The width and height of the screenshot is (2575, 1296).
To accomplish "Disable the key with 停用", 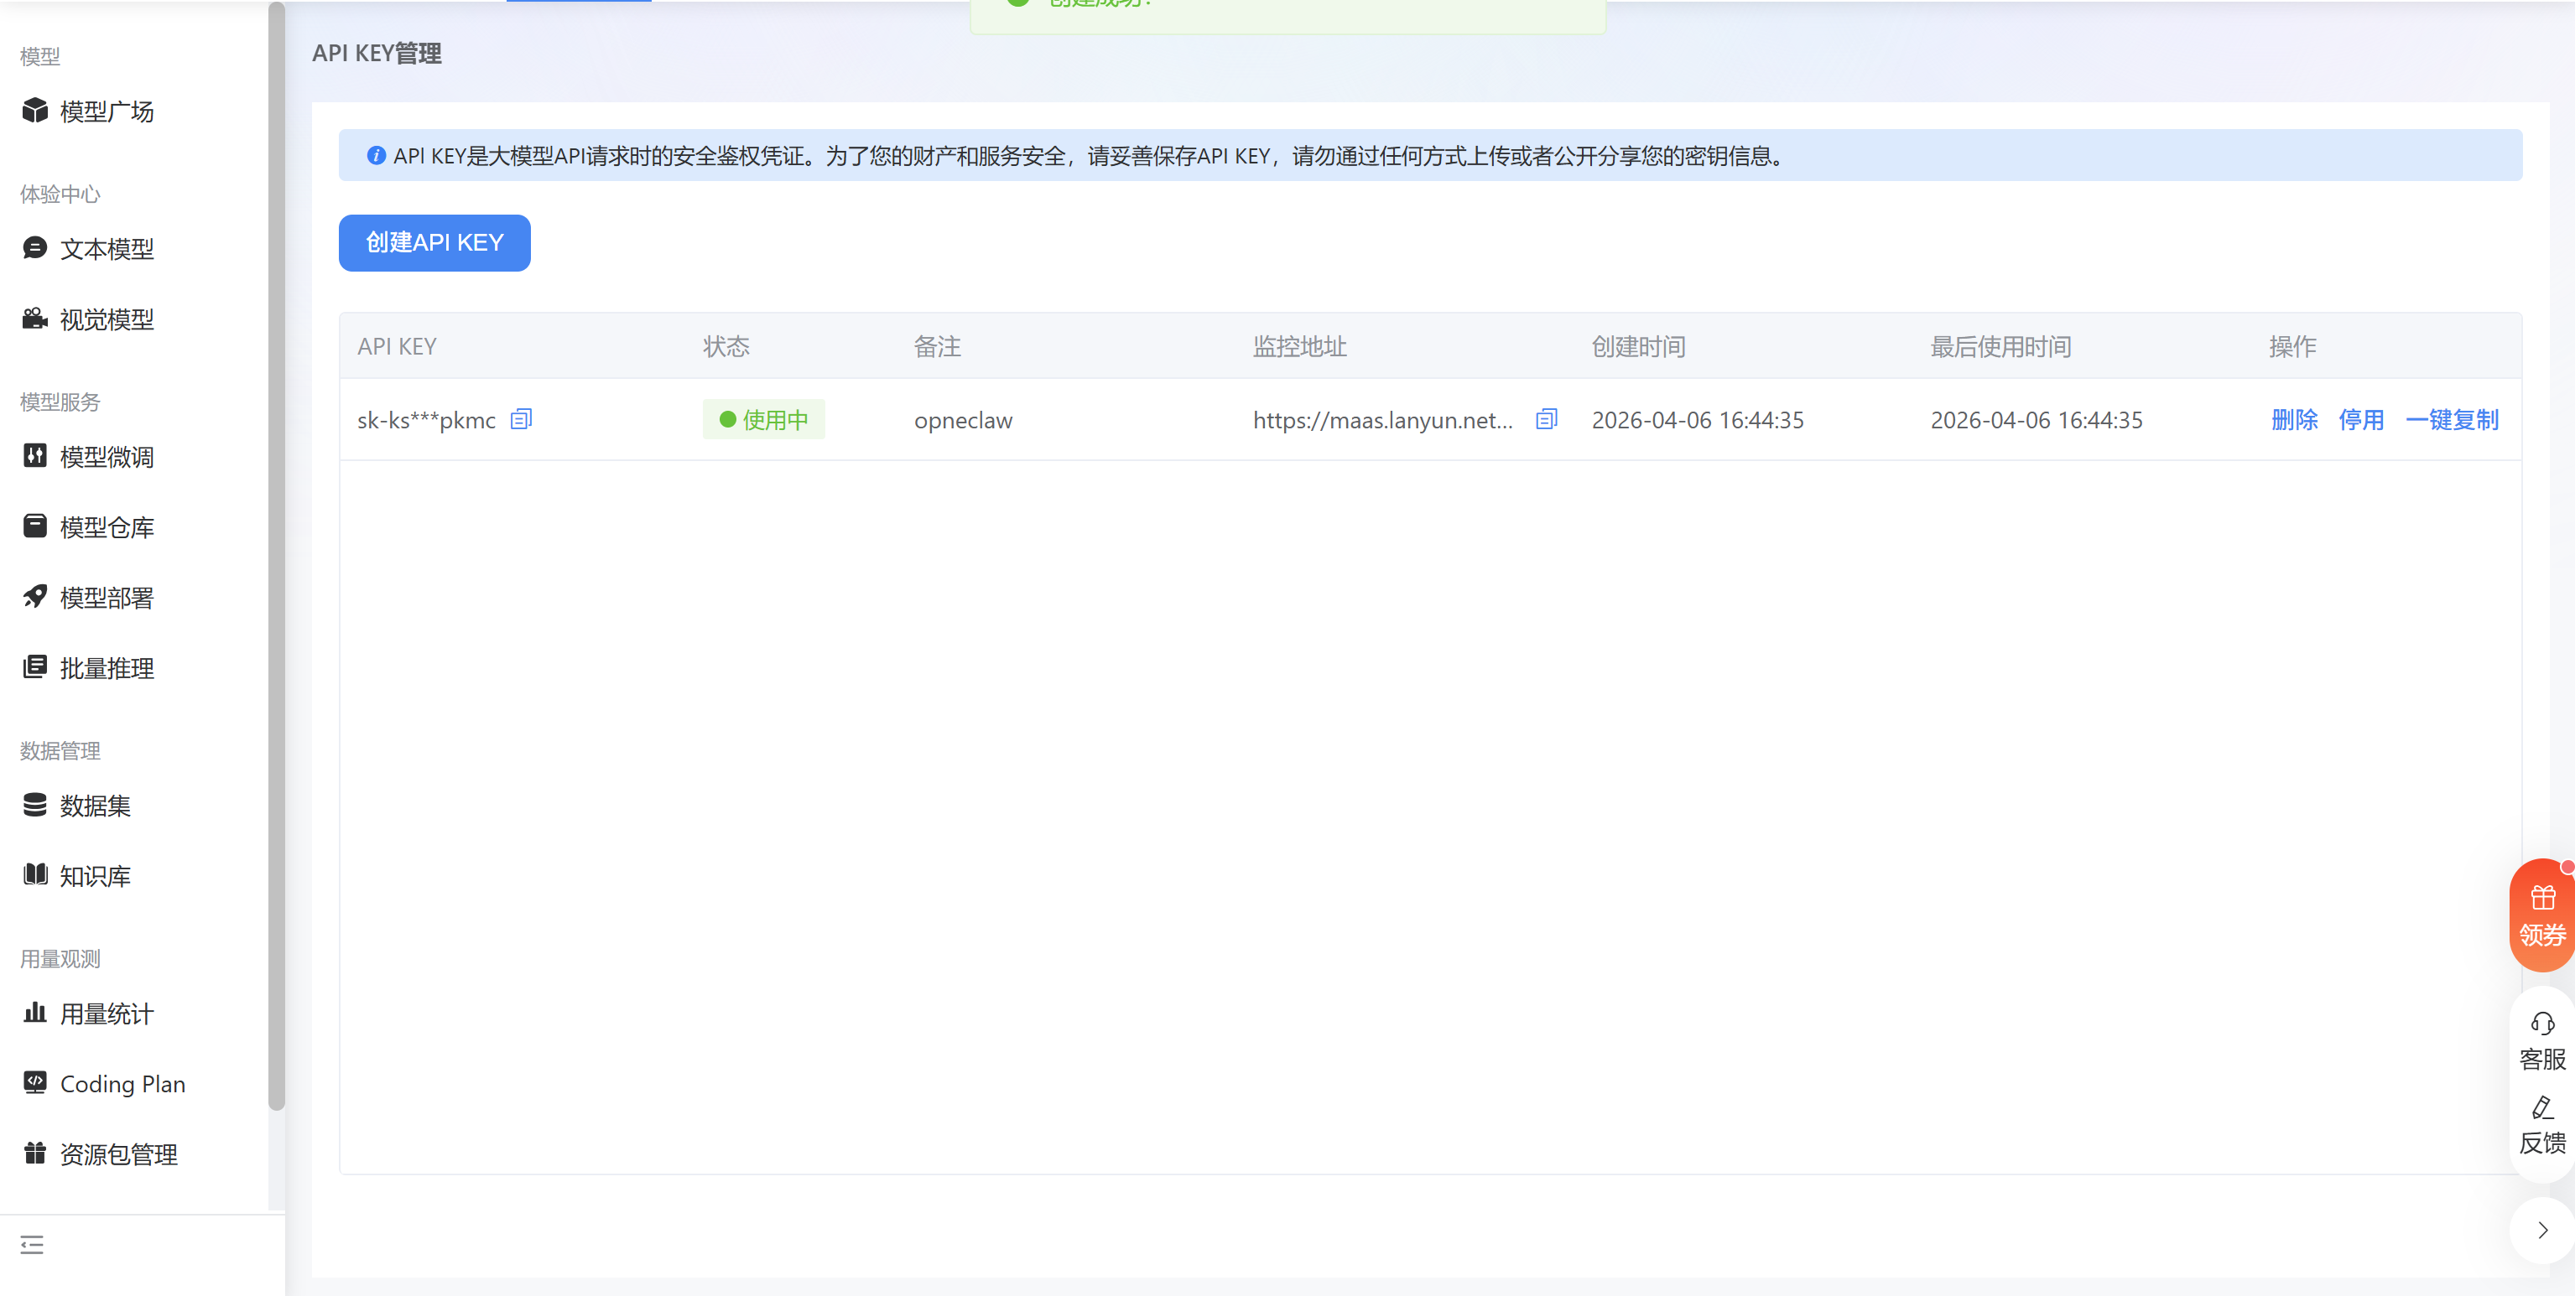I will pos(2361,420).
